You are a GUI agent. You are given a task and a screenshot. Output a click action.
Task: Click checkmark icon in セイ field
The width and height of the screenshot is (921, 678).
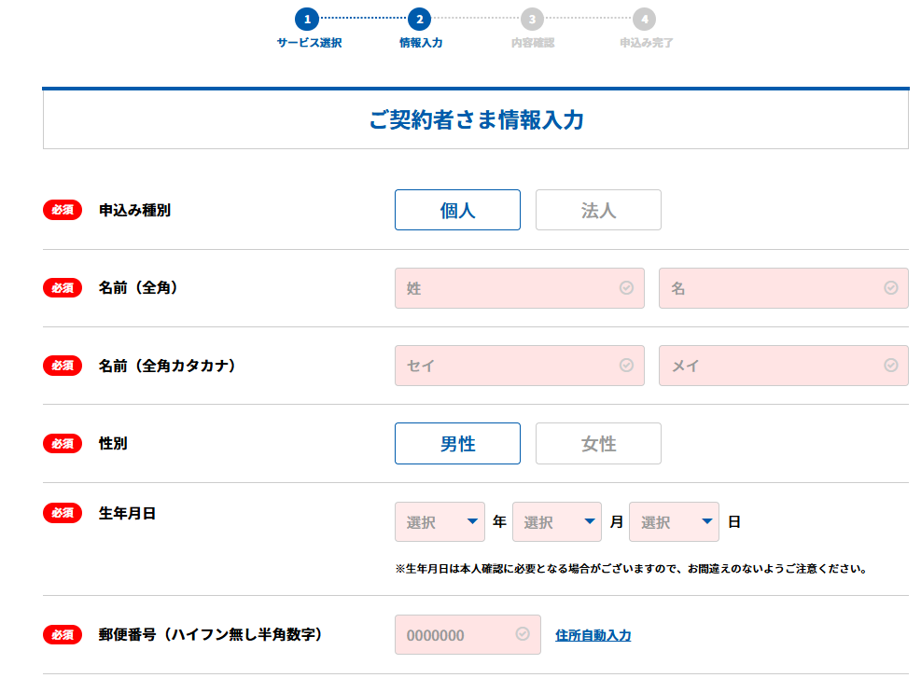coord(627,366)
